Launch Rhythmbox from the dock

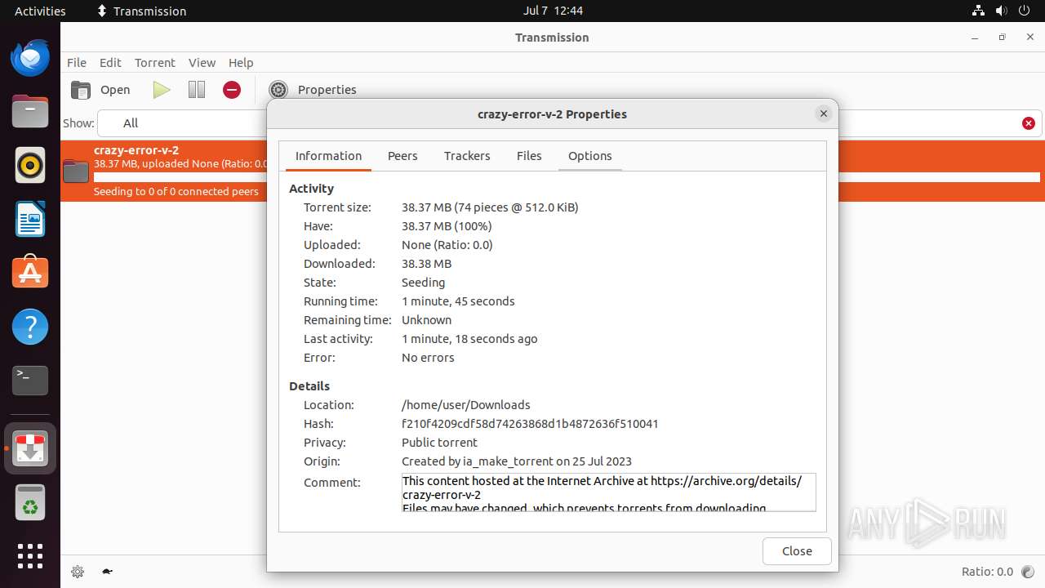[30, 165]
